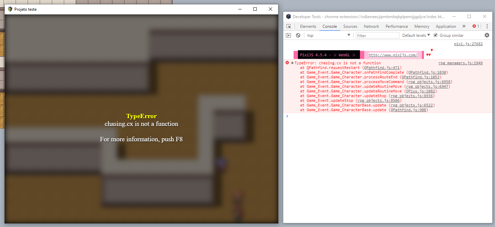Open the QPathfind.js:908 link
The width and height of the screenshot is (495, 227).
408,110
